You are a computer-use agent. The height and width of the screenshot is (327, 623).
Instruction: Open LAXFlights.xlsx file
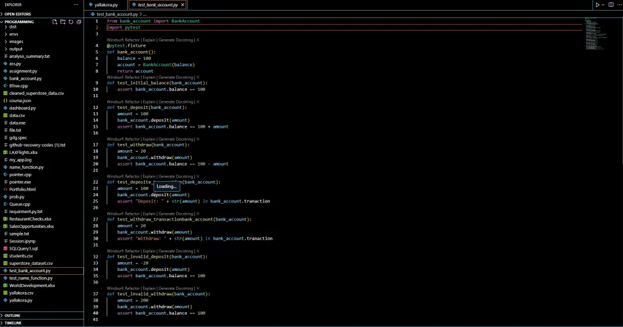click(x=23, y=153)
